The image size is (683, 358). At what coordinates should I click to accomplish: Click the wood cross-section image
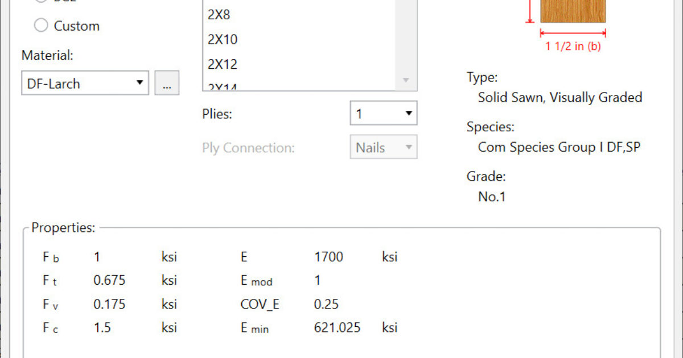click(x=573, y=11)
